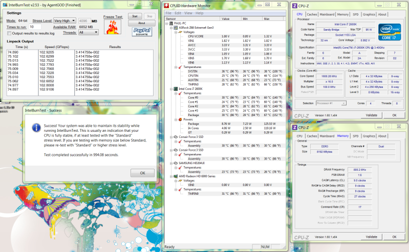Click the bottom CPU-Z window title icon
The image size is (409, 252).
click(x=295, y=127)
